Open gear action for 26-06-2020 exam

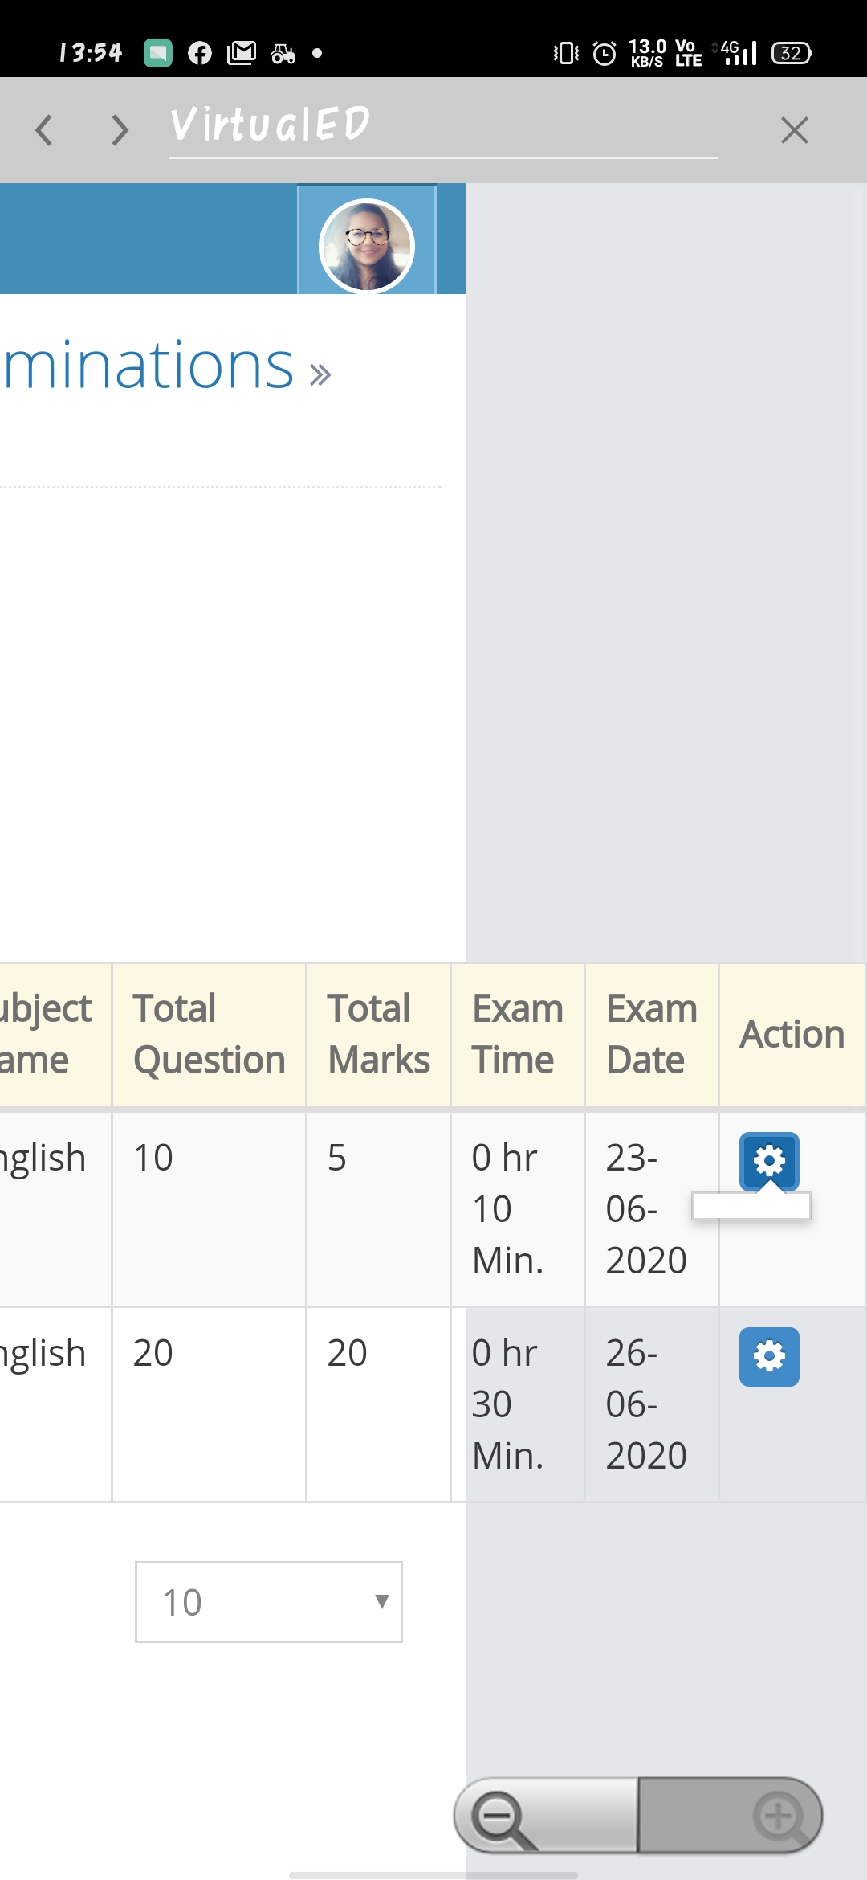769,1356
